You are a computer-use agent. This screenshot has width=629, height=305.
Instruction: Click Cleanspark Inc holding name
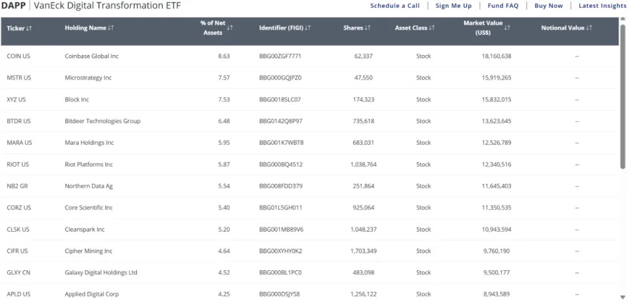(85, 229)
